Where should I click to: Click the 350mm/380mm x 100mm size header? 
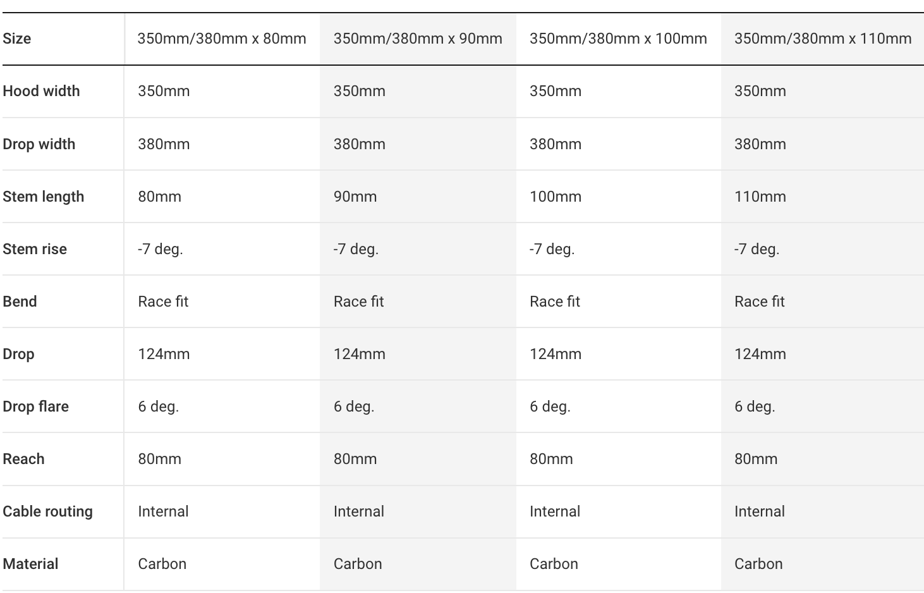pos(618,39)
